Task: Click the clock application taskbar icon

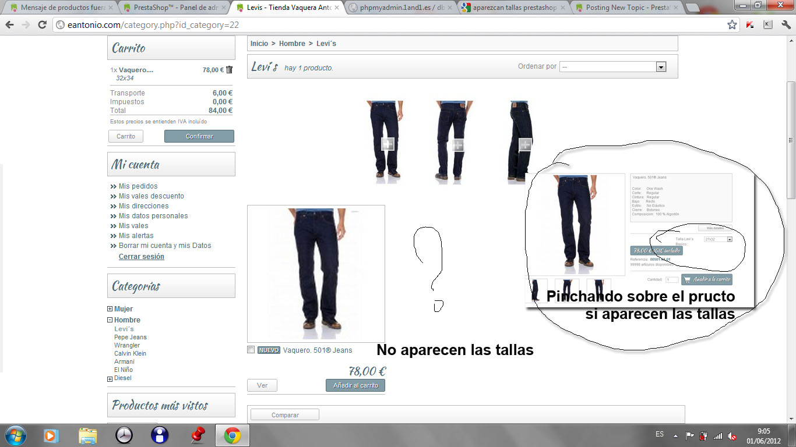Action: 124,435
